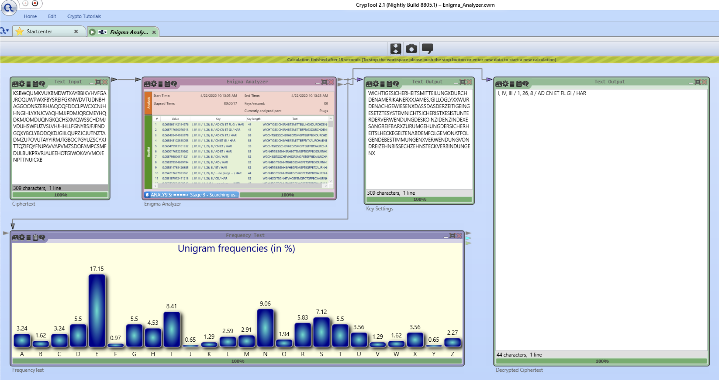Click bestlist vertical scrollbar up arrow
This screenshot has width=719, height=380.
pos(331,118)
